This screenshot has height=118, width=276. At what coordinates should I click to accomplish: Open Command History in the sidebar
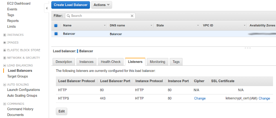(20, 109)
